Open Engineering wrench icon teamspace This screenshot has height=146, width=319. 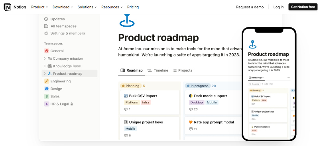coord(47,81)
